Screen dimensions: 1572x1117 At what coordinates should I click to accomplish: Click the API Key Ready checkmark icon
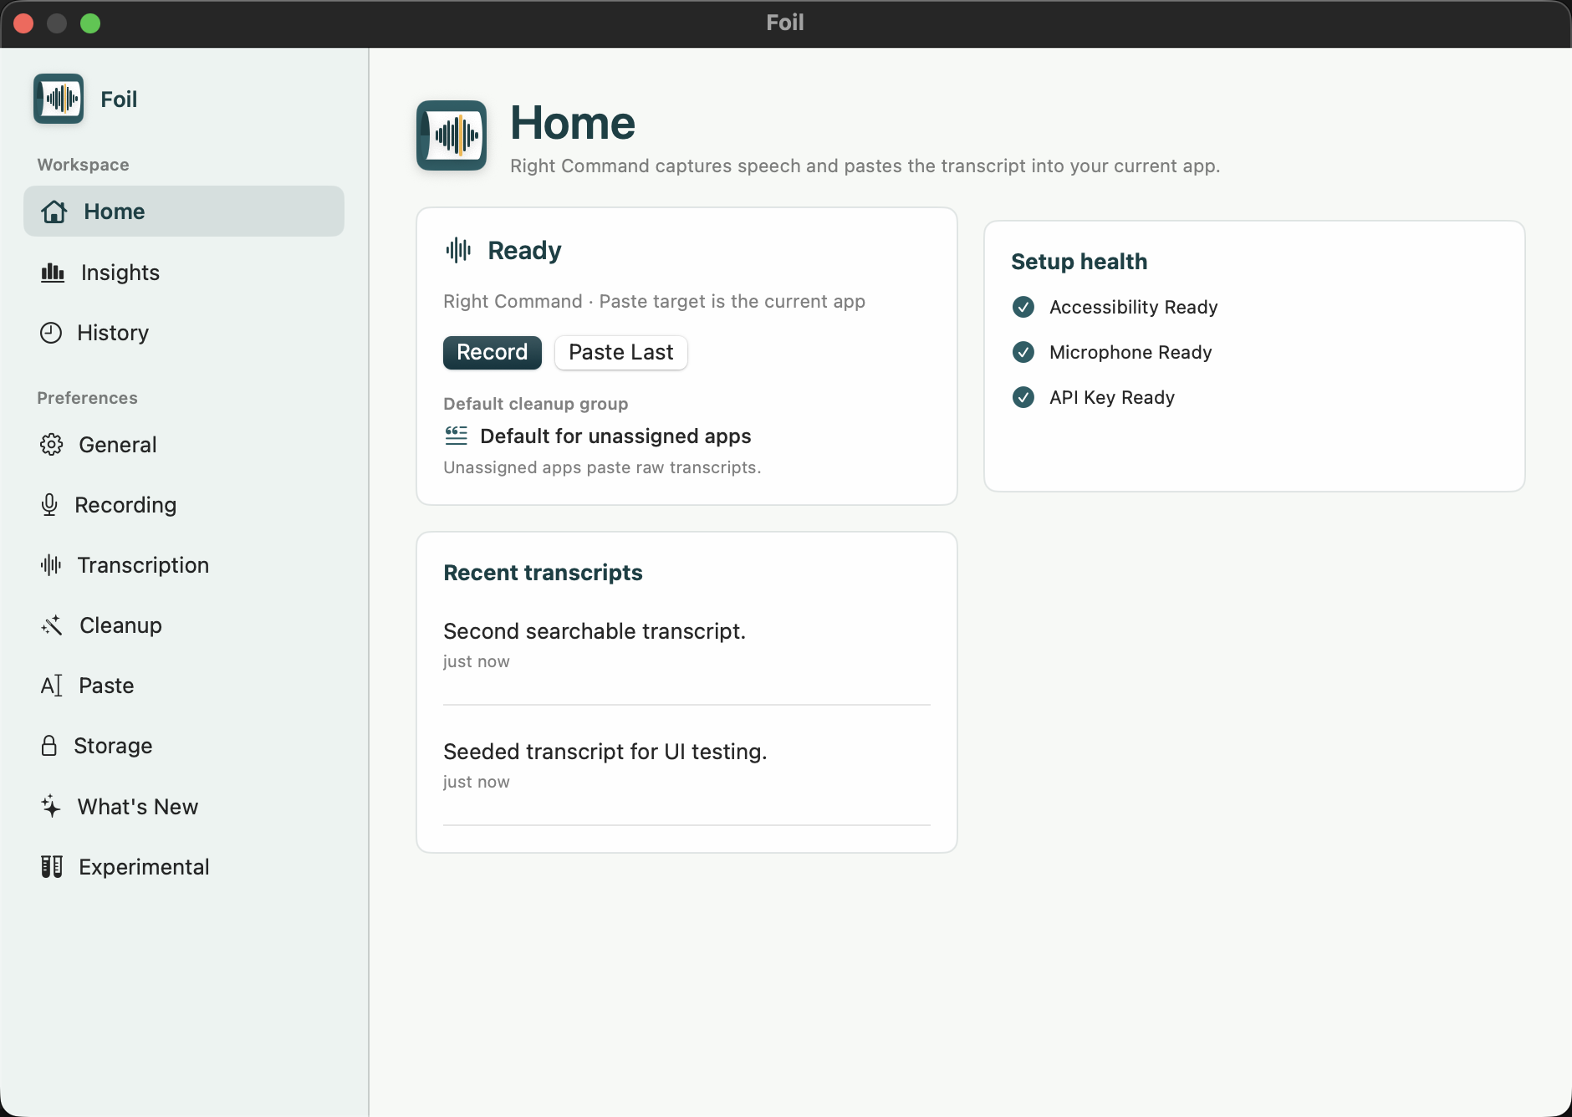[x=1023, y=397]
